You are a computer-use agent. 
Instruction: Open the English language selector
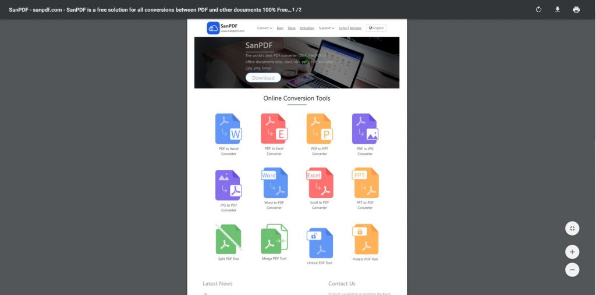(x=376, y=28)
